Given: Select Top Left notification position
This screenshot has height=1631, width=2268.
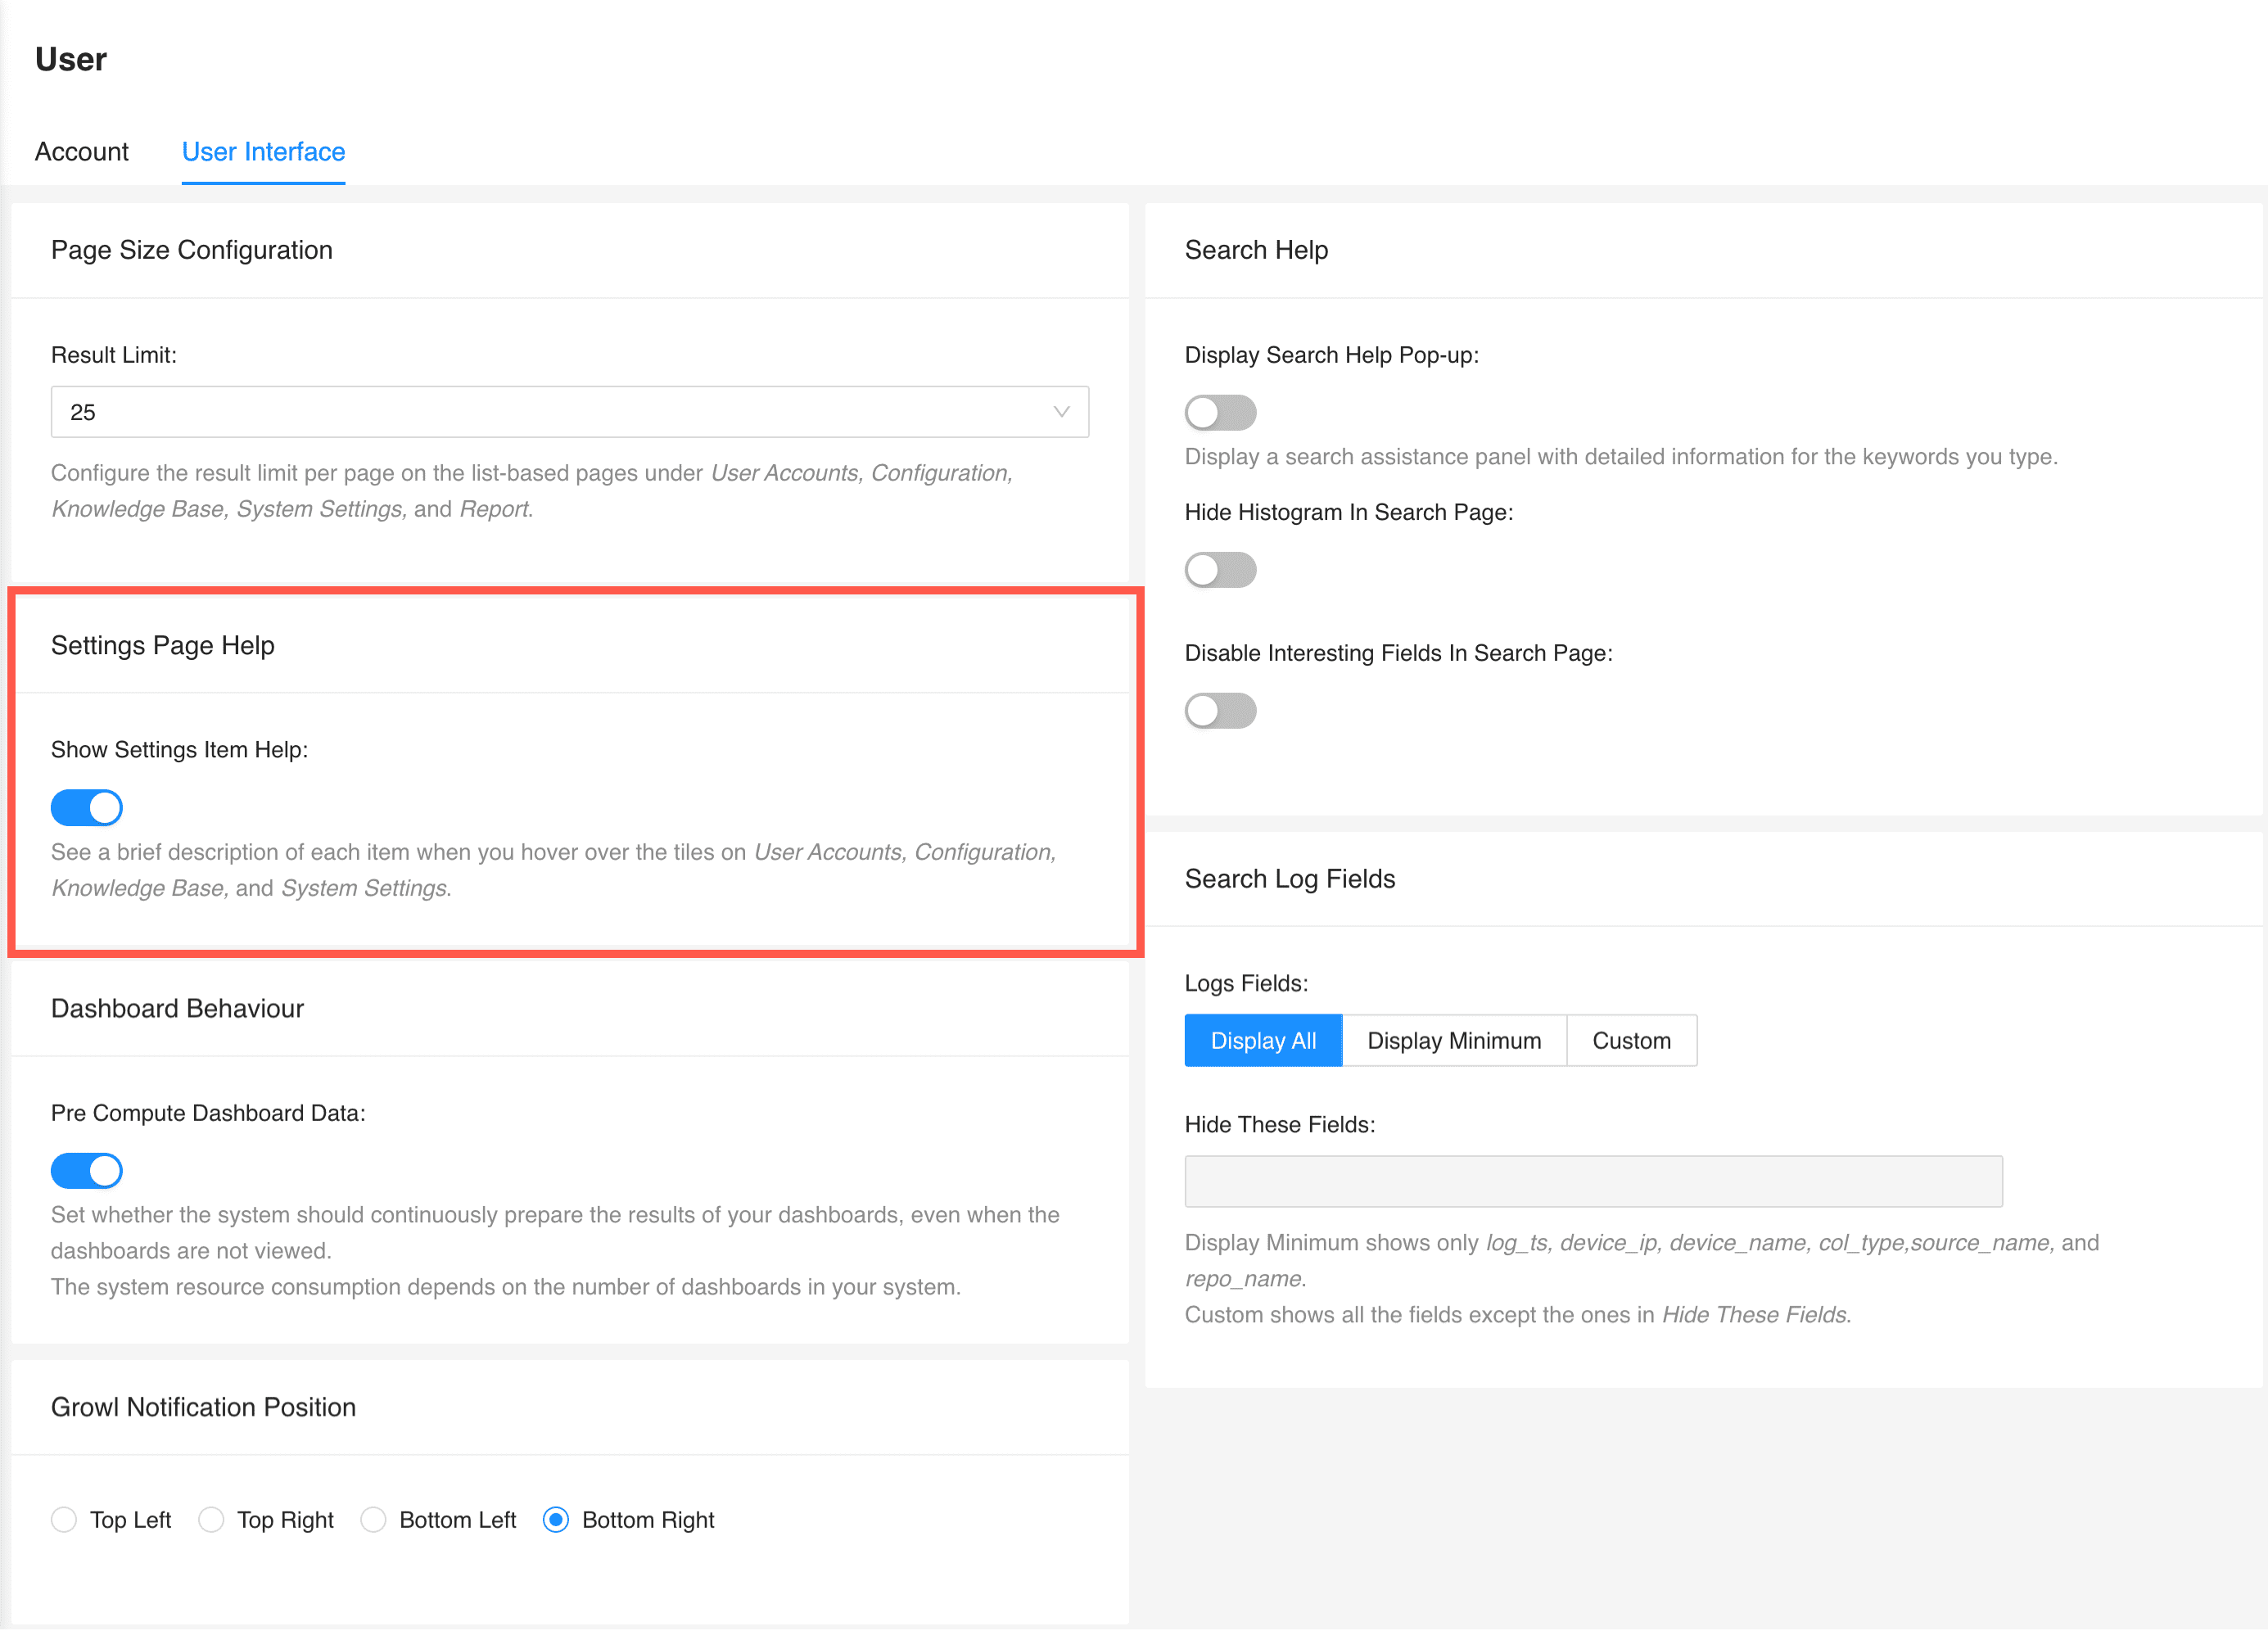Looking at the screenshot, I should click(x=63, y=1519).
